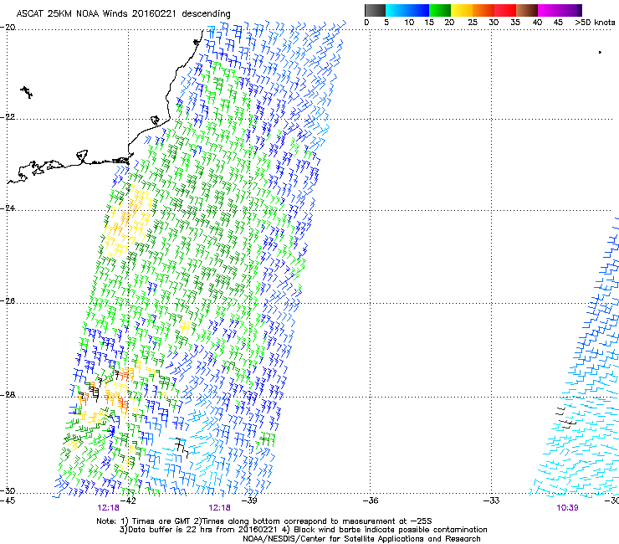619x544 pixels.
Task: Click the '25' label under the color bar
Action: tap(473, 23)
